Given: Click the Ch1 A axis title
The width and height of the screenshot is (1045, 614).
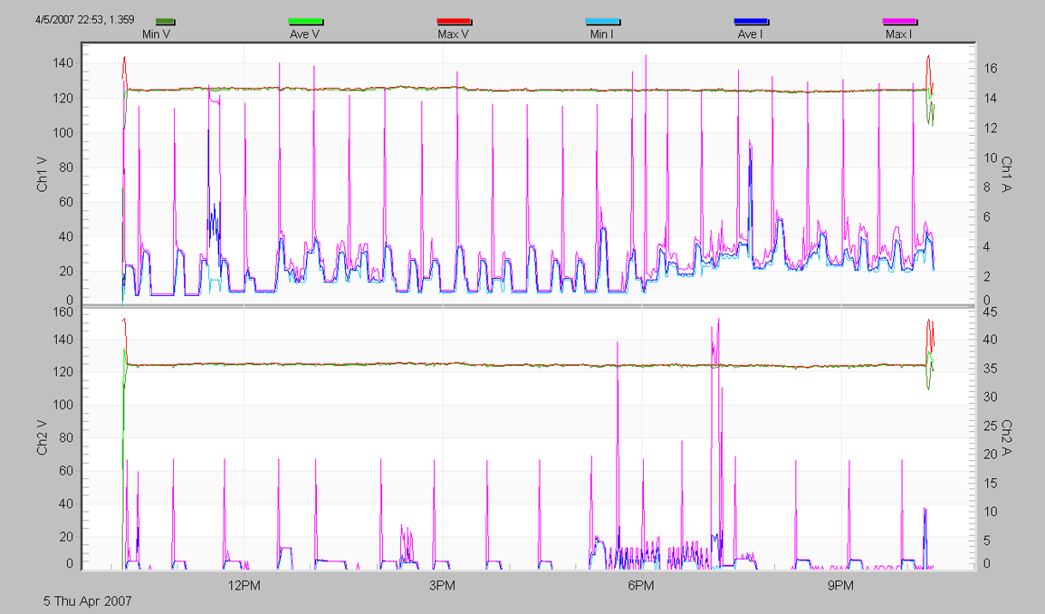Looking at the screenshot, I should point(1005,175).
